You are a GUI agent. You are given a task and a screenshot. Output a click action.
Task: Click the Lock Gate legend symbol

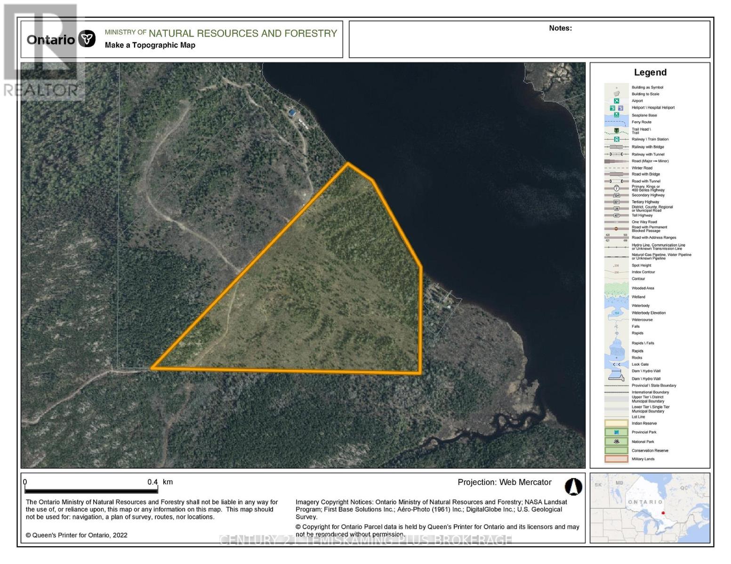point(616,364)
